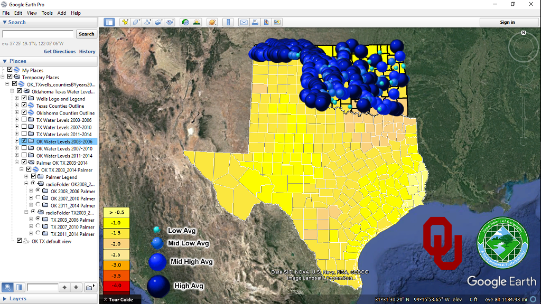541x304 pixels.
Task: Add a polygon tool icon
Action: (x=136, y=22)
